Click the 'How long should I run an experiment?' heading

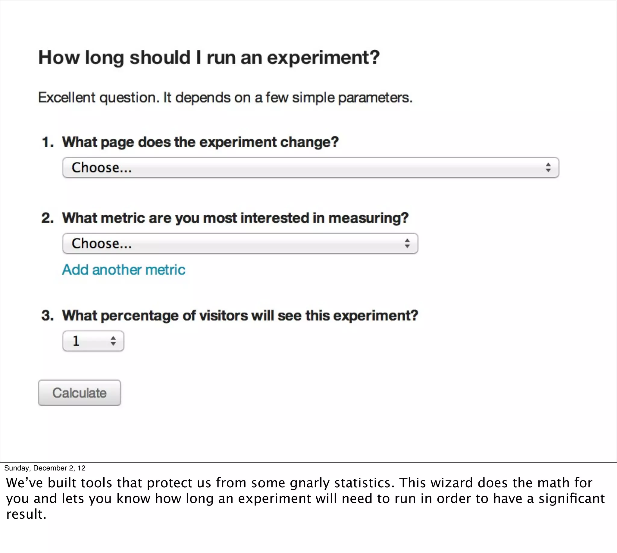[x=209, y=58]
